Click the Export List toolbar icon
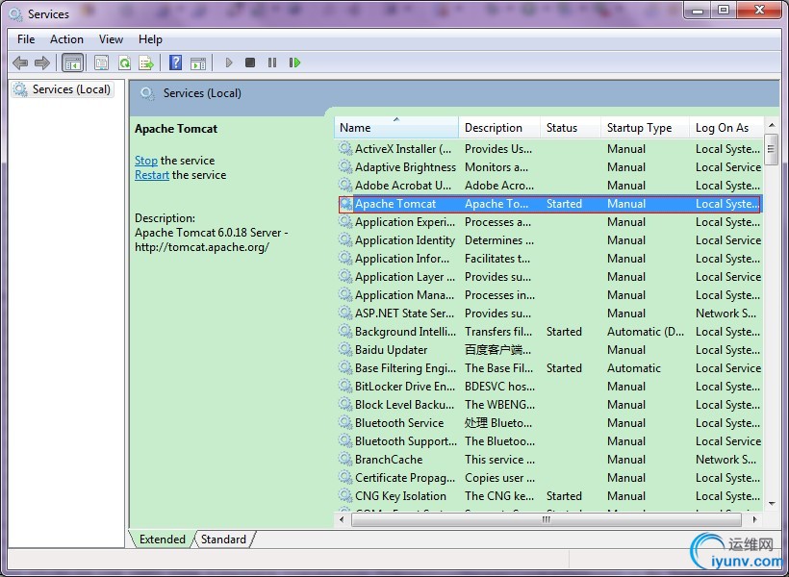Screen dimensions: 789x577 (146, 63)
